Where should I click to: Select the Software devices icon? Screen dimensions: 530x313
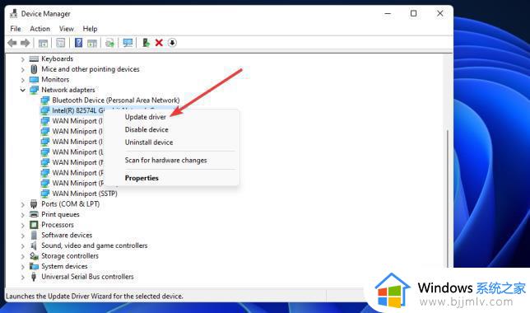click(34, 236)
